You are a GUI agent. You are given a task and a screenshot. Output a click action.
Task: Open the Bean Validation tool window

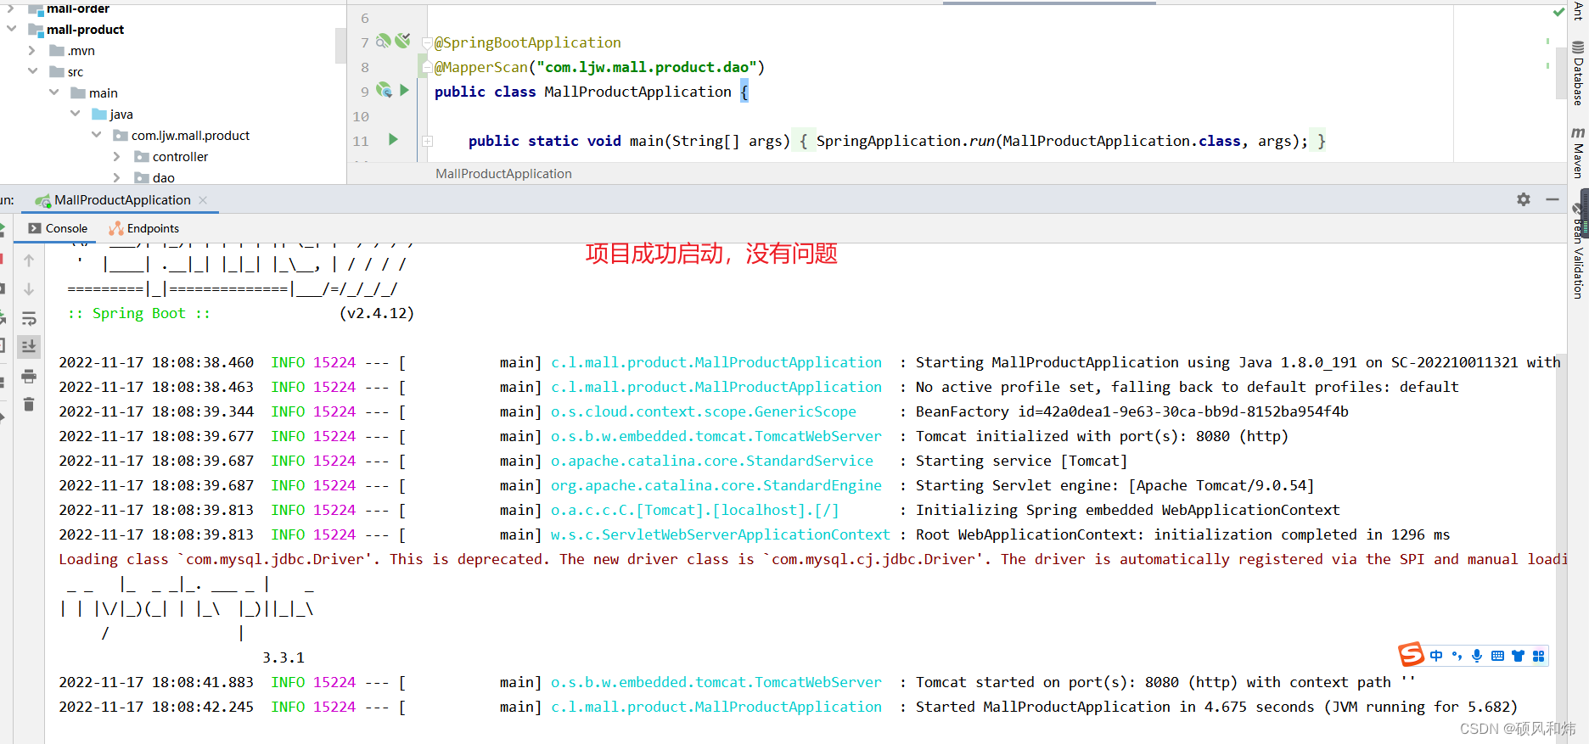point(1578,252)
